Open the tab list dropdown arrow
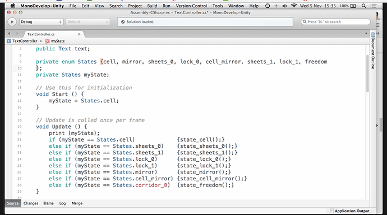Viewport: 387px width, 215px height. (366, 34)
